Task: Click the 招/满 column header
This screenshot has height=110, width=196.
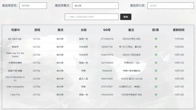Action: (155, 30)
